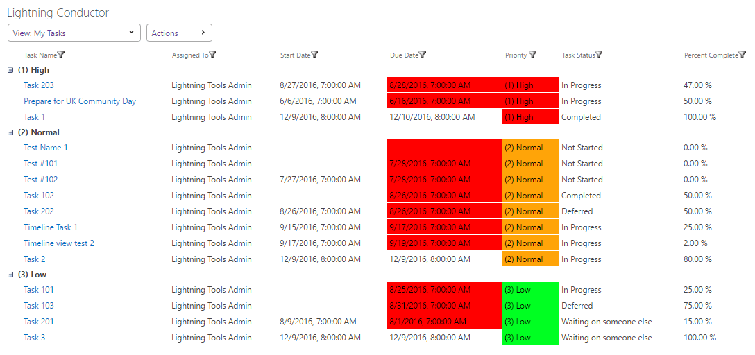The width and height of the screenshot is (755, 355).
Task: Select the (3) Low group title
Action: (x=32, y=275)
